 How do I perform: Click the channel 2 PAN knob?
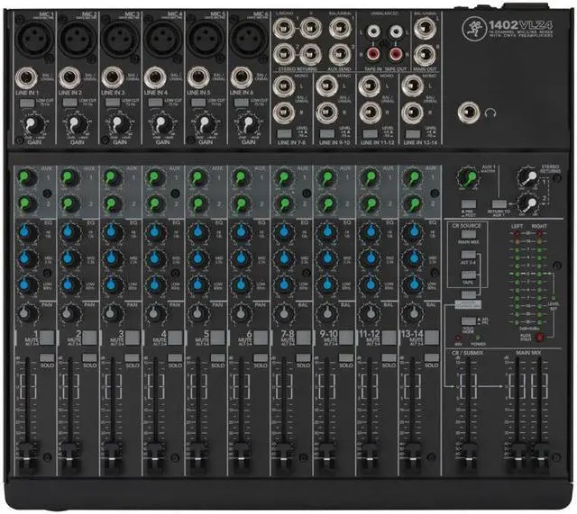69,312
